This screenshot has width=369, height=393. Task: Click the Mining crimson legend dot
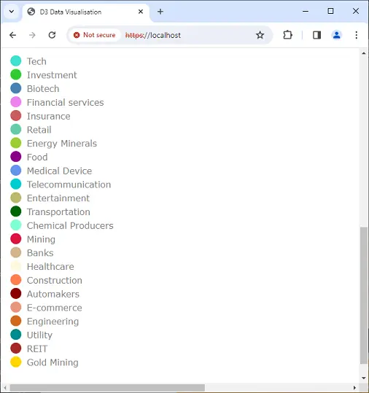point(16,239)
